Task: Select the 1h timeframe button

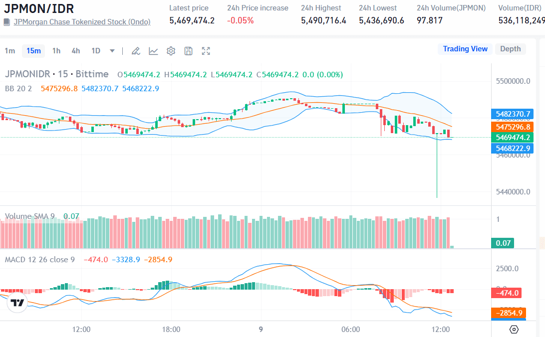Action: pos(56,51)
